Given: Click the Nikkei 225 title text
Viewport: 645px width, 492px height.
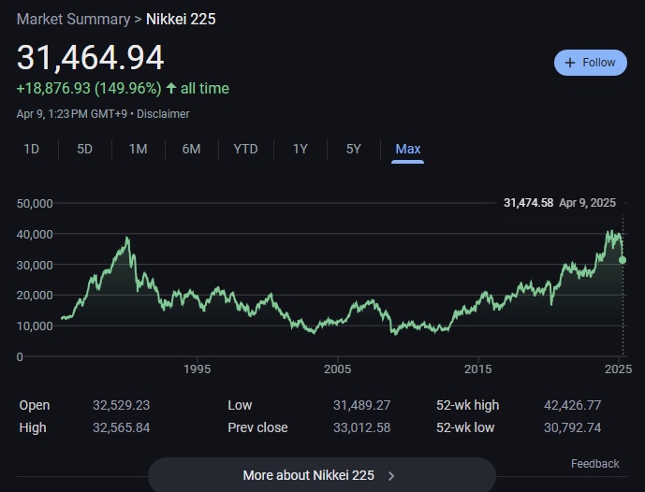Looking at the screenshot, I should 181,20.
